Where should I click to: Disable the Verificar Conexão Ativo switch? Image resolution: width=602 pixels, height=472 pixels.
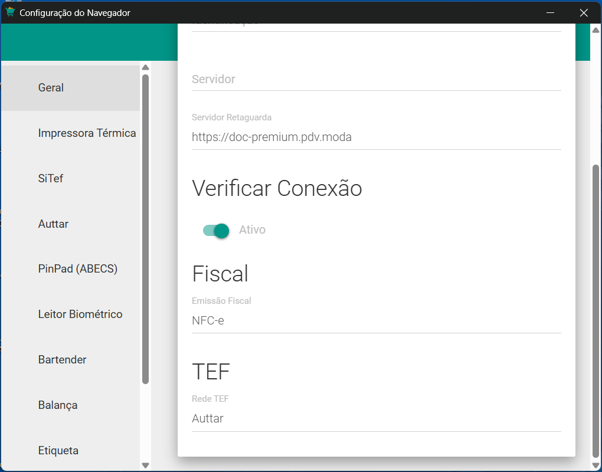pos(216,230)
